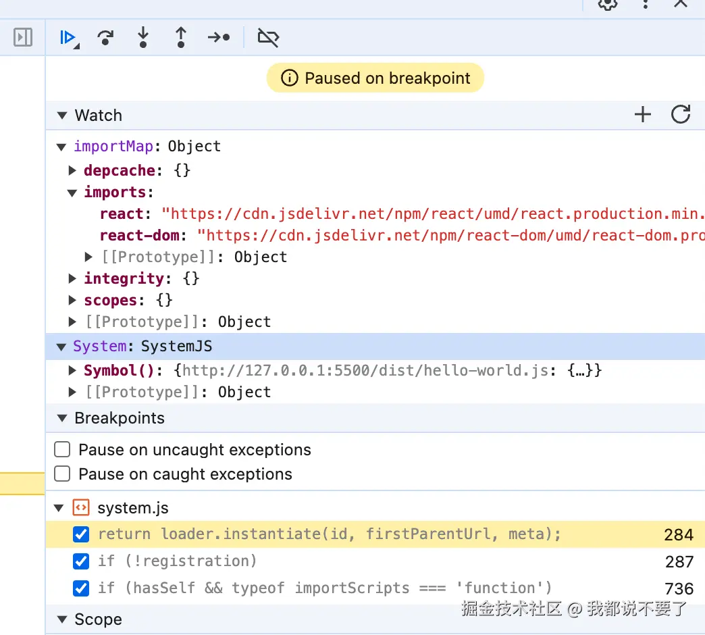The image size is (705, 635).
Task: Click the Paused on breakpoint banner
Action: (375, 78)
